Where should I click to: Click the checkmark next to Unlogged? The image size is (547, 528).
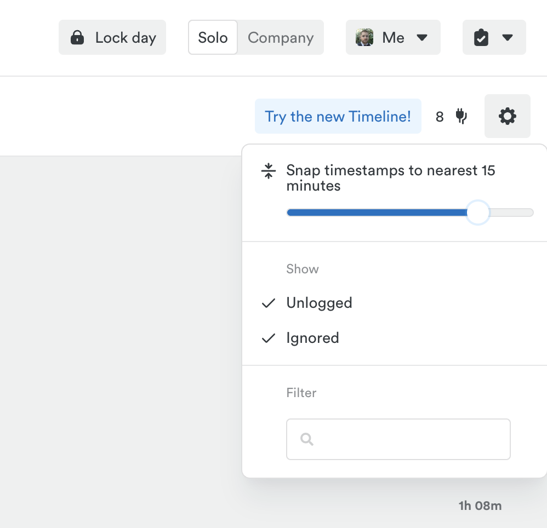click(x=269, y=303)
